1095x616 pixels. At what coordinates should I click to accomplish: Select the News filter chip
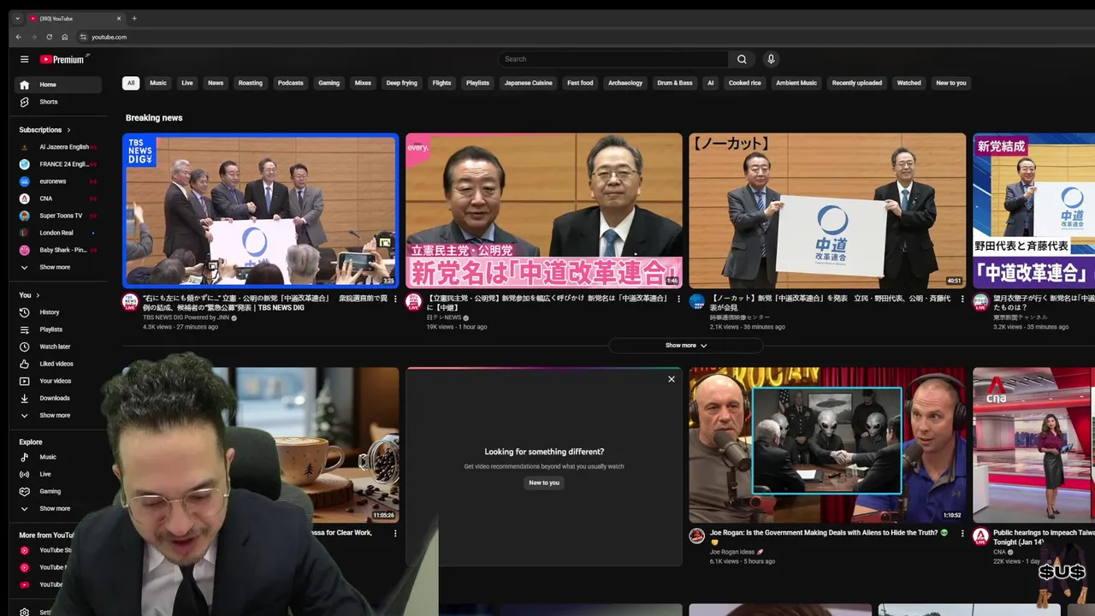click(216, 83)
